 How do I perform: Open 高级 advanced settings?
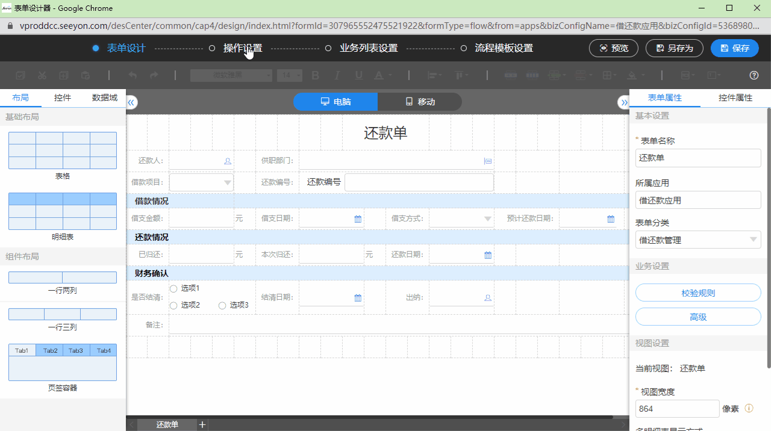(698, 317)
